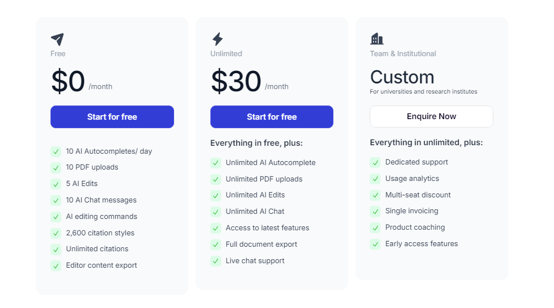The height and width of the screenshot is (308, 554).
Task: Click the Multi-seat discount feature text
Action: pos(418,195)
